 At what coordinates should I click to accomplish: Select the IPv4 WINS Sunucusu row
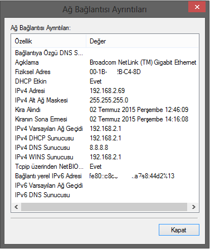point(105,157)
